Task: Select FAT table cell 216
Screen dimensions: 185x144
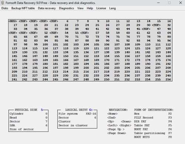Action: tap(86, 71)
